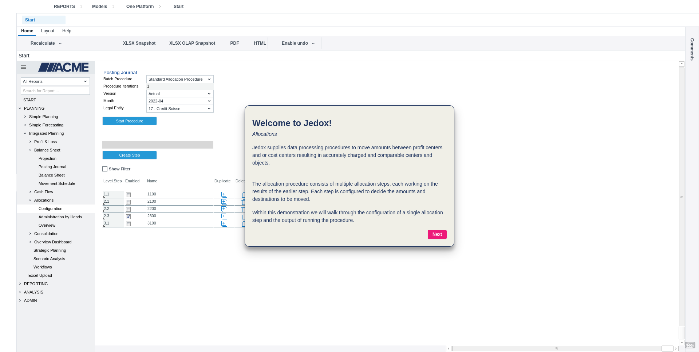Check Enabled box for step 1.1

[128, 195]
